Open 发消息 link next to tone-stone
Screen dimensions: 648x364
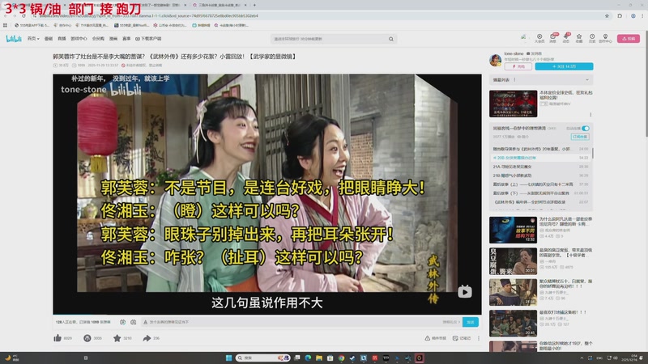(534, 53)
